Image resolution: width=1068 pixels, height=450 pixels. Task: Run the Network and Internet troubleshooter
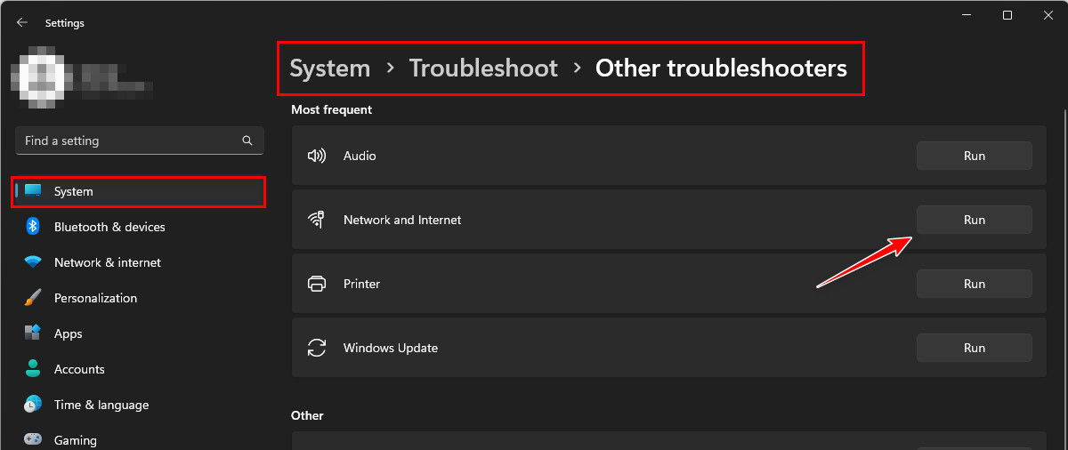coord(974,220)
